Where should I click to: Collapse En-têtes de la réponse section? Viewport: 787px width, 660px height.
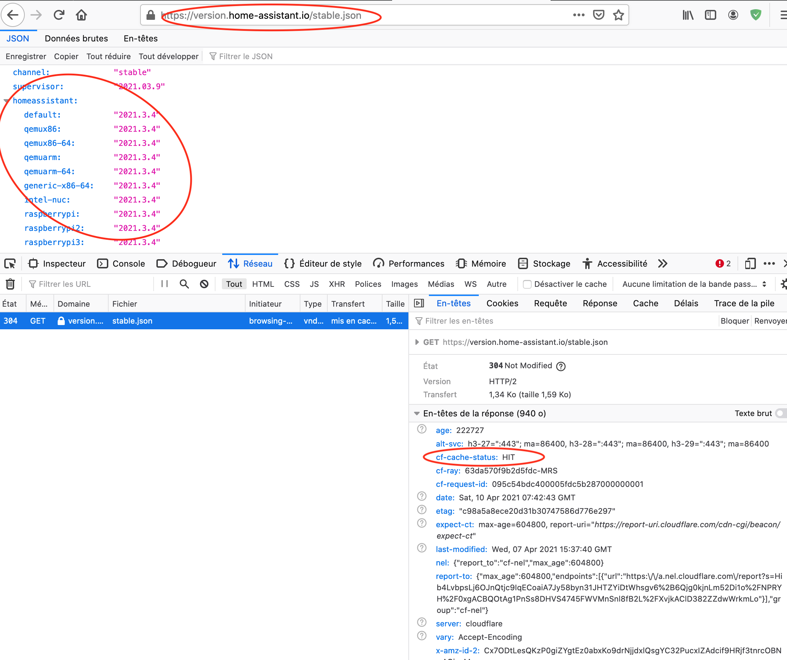coord(417,413)
